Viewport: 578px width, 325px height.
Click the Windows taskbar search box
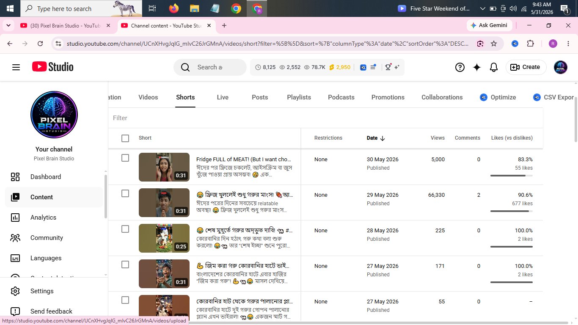pos(80,8)
